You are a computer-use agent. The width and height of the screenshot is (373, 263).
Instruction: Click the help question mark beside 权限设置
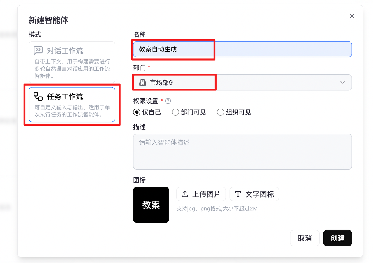click(168, 101)
